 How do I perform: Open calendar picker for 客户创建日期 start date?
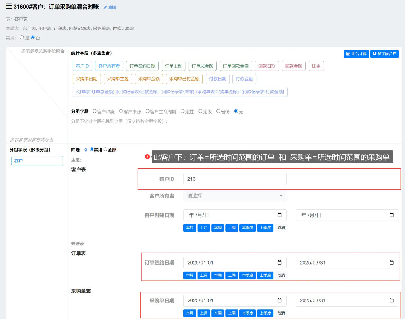[279, 215]
